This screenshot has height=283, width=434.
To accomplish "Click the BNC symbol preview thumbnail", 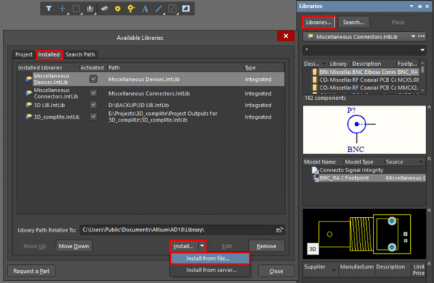I will pyautogui.click(x=365, y=130).
